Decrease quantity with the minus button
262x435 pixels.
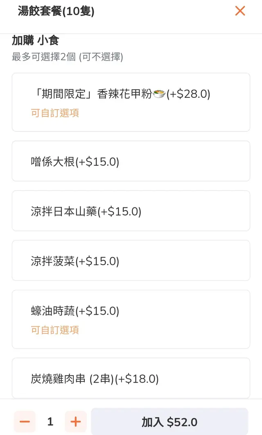[25, 422]
